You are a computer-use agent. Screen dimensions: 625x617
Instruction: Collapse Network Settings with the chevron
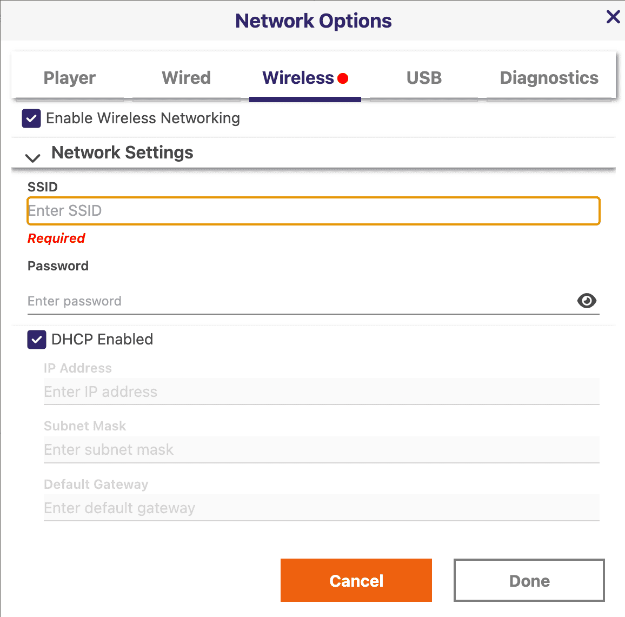(32, 158)
